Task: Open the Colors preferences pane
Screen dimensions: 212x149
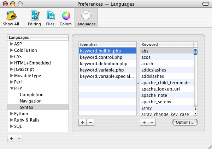Action: point(66,18)
